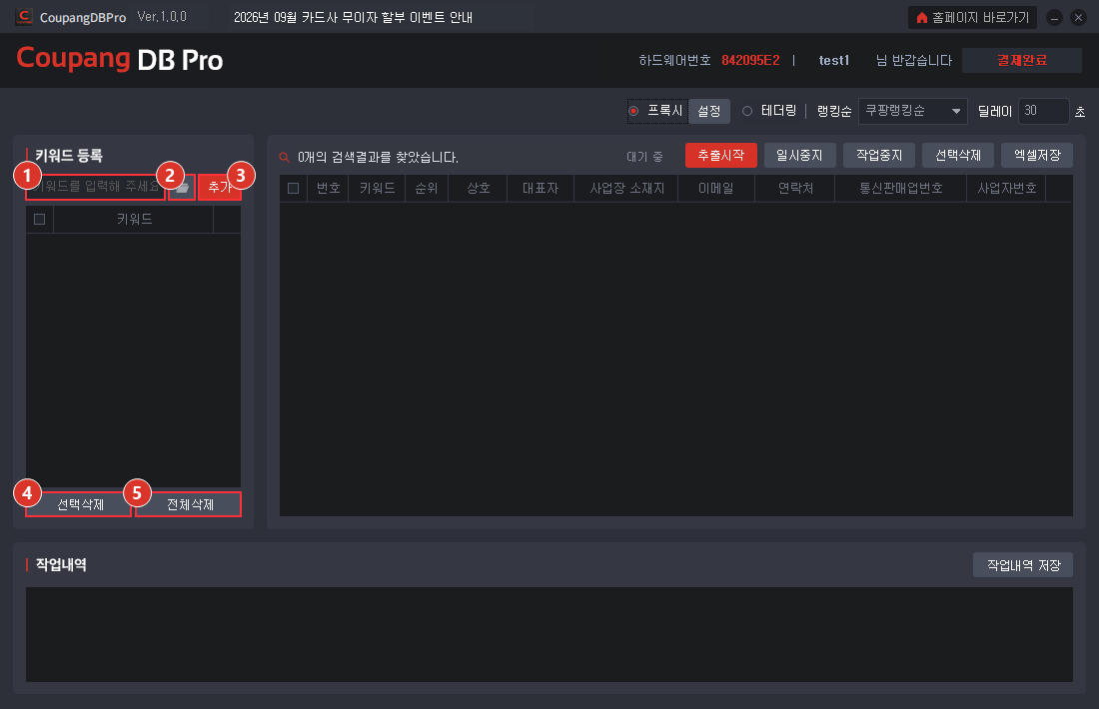This screenshot has width=1099, height=709.
Task: Click 전체삭제 under the keyword list
Action: pyautogui.click(x=188, y=504)
